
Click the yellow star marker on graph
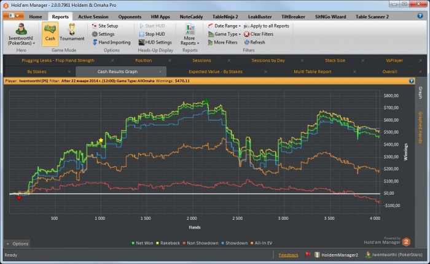[101, 141]
